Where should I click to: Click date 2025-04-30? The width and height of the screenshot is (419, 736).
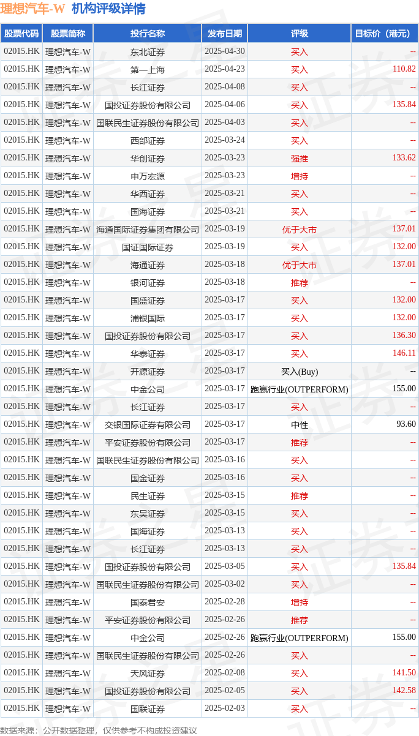[225, 51]
